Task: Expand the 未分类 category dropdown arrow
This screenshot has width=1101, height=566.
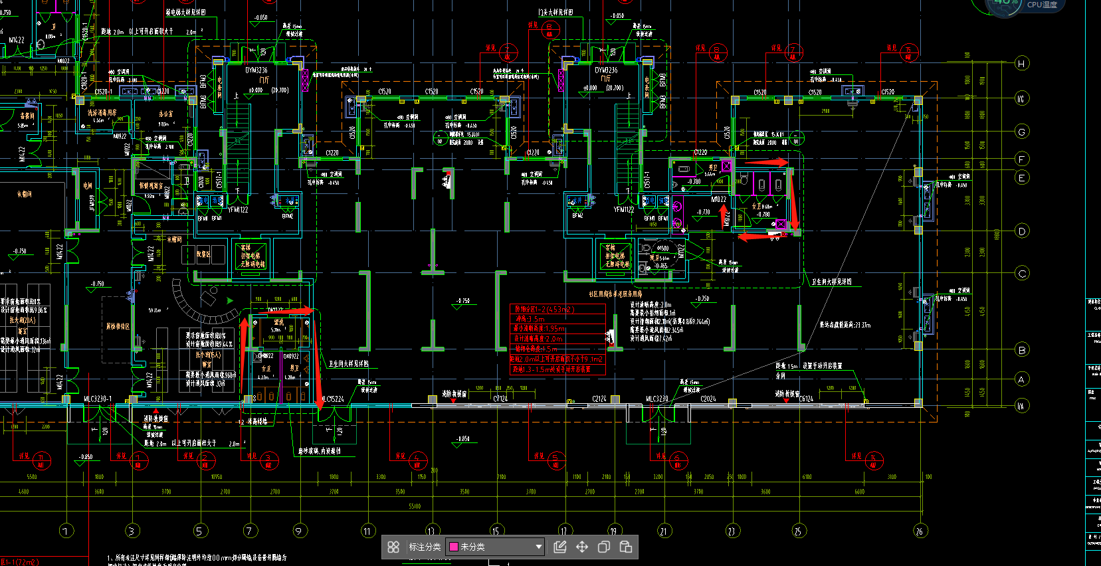Action: [539, 547]
